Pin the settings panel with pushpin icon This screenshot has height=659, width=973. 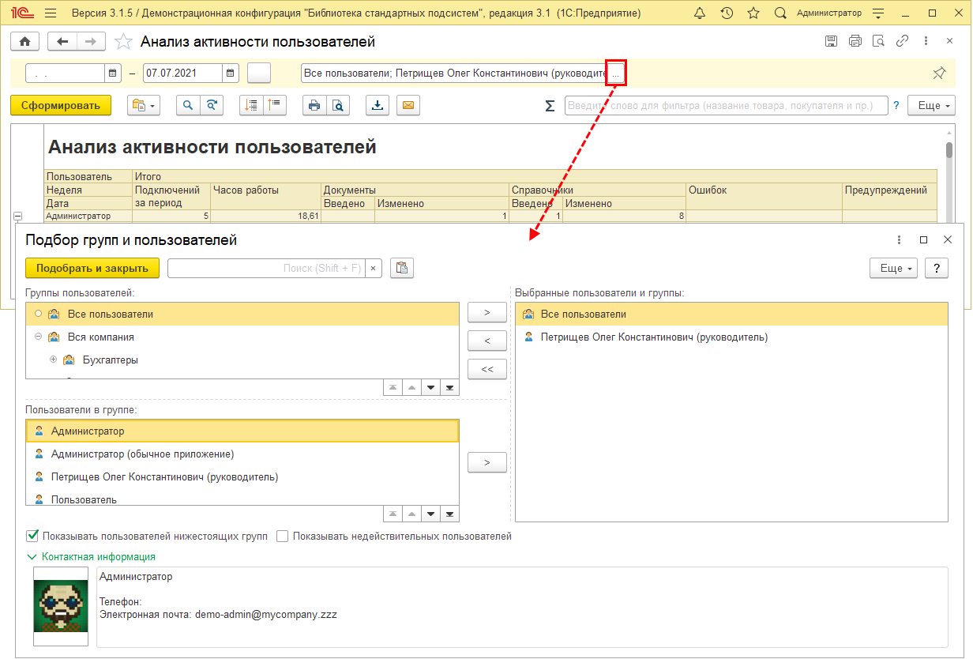click(939, 73)
